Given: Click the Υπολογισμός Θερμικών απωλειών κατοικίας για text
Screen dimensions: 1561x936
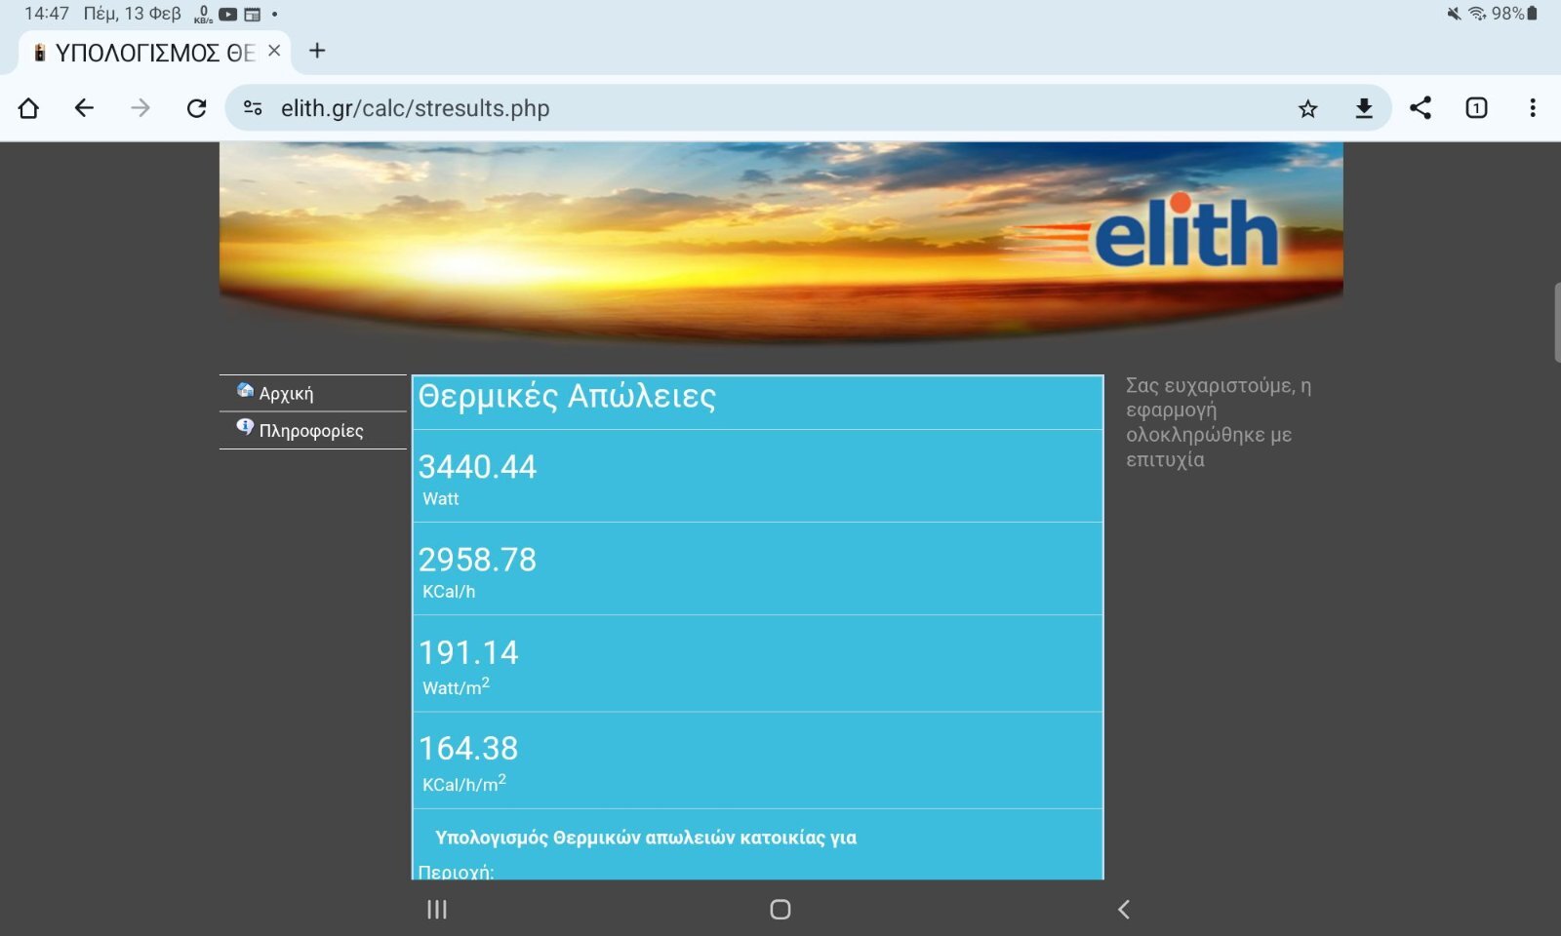Looking at the screenshot, I should pyautogui.click(x=646, y=838).
